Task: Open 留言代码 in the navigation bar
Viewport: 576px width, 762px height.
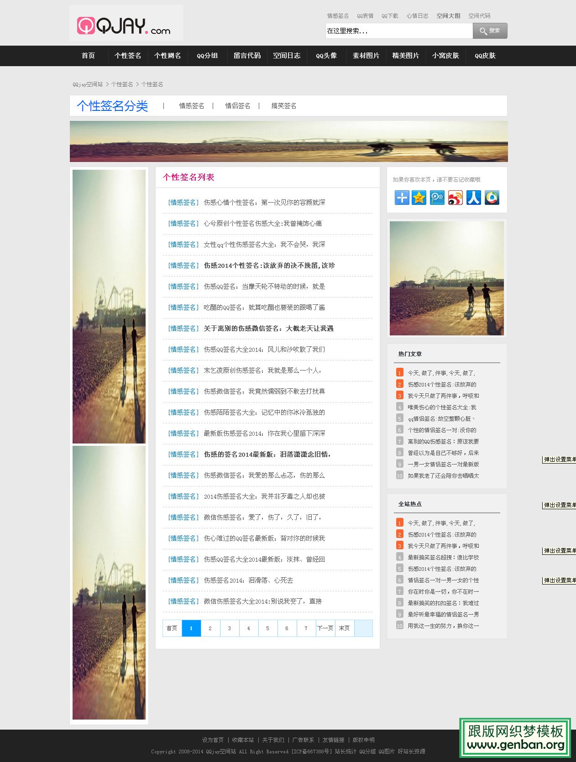Action: tap(247, 56)
